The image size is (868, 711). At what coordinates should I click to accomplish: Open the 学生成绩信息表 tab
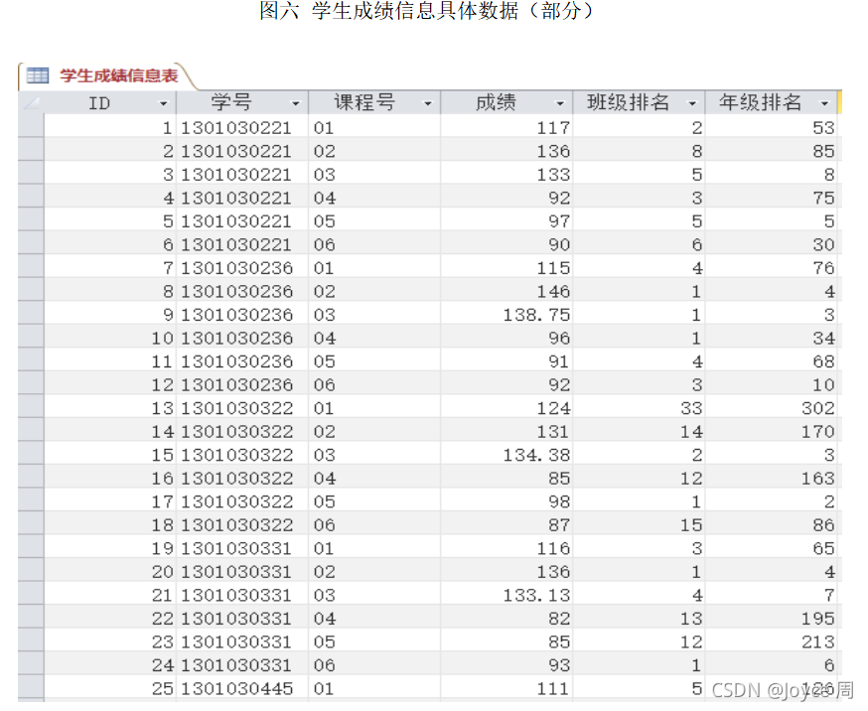(x=108, y=75)
